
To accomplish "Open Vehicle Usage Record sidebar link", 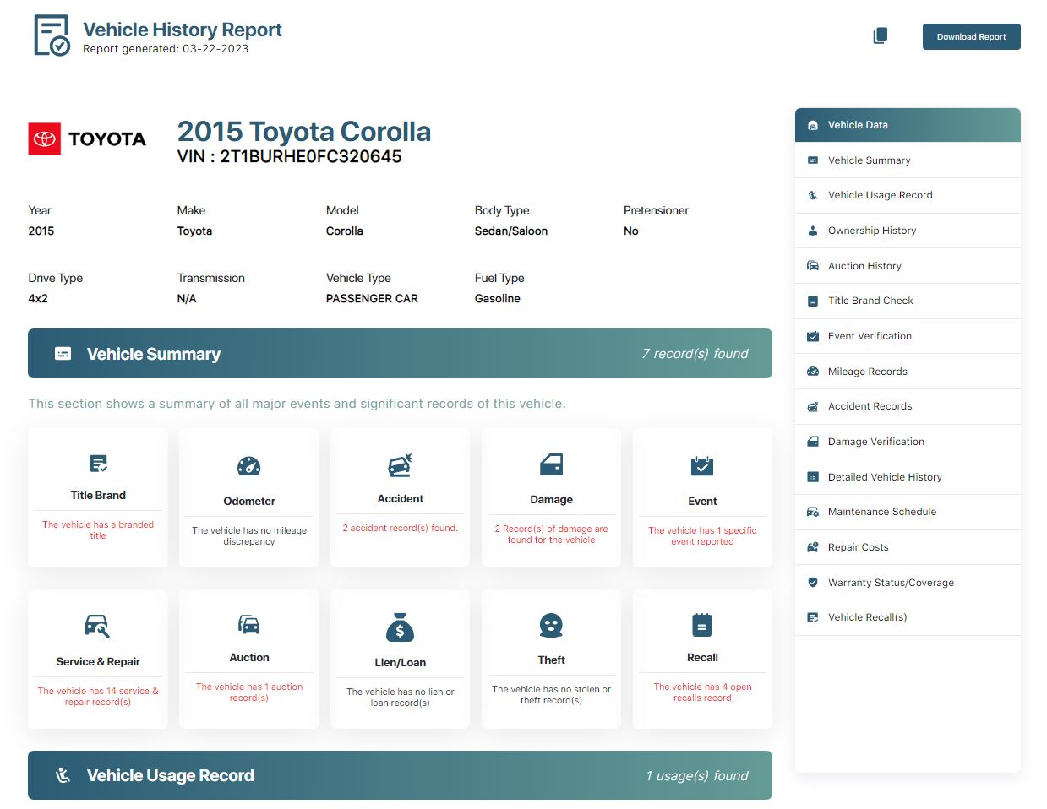I will (908, 195).
